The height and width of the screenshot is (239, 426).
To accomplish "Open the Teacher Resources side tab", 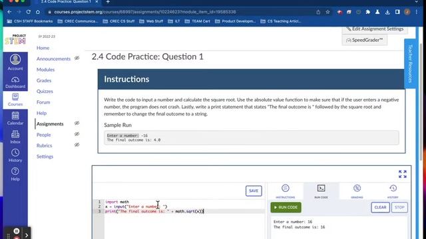I will coord(410,64).
